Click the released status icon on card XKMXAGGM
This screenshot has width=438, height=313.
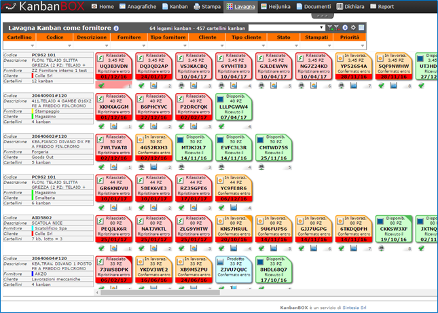[101, 99]
